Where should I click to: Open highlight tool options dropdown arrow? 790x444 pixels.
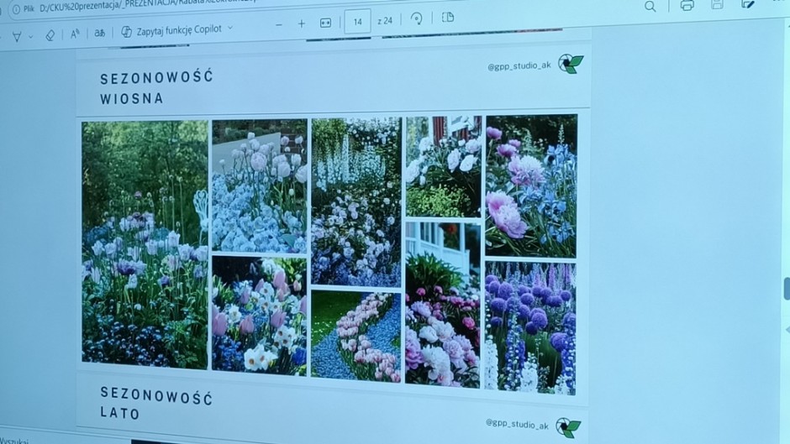click(31, 37)
